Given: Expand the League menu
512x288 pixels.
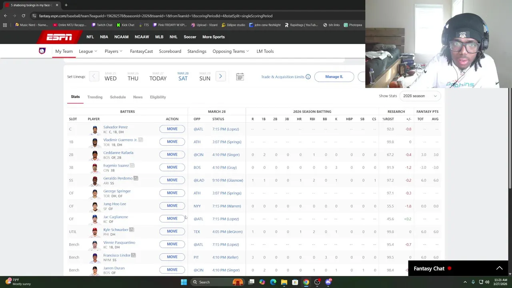Looking at the screenshot, I should pyautogui.click(x=88, y=51).
